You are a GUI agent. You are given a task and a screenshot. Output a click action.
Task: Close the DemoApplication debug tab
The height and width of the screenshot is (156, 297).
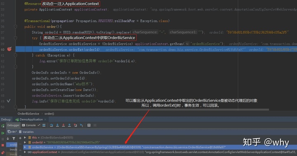point(45,119)
